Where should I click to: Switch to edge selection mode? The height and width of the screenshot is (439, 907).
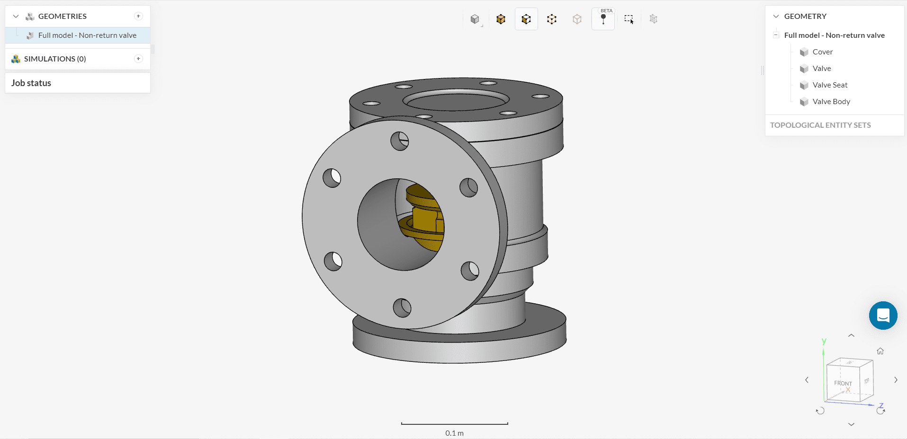(552, 19)
